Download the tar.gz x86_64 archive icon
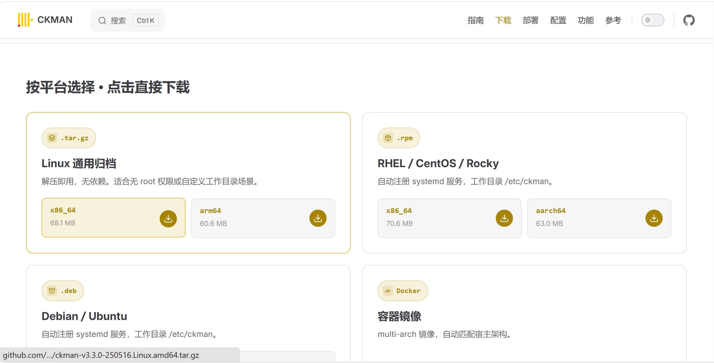 [168, 219]
